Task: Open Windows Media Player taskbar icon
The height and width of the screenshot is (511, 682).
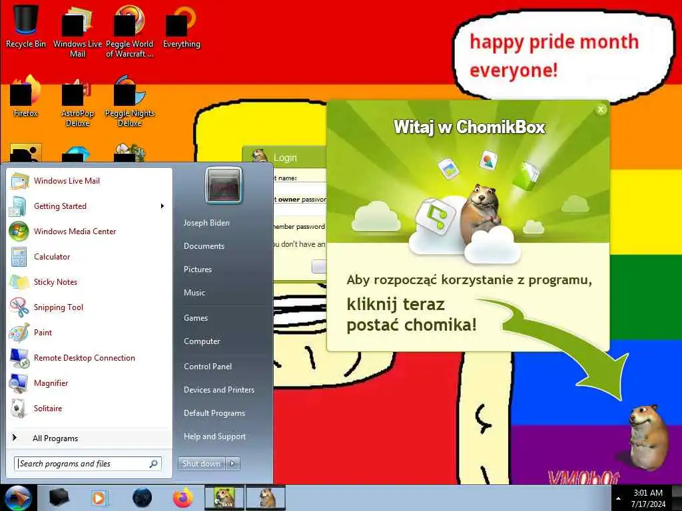Action: pos(99,498)
